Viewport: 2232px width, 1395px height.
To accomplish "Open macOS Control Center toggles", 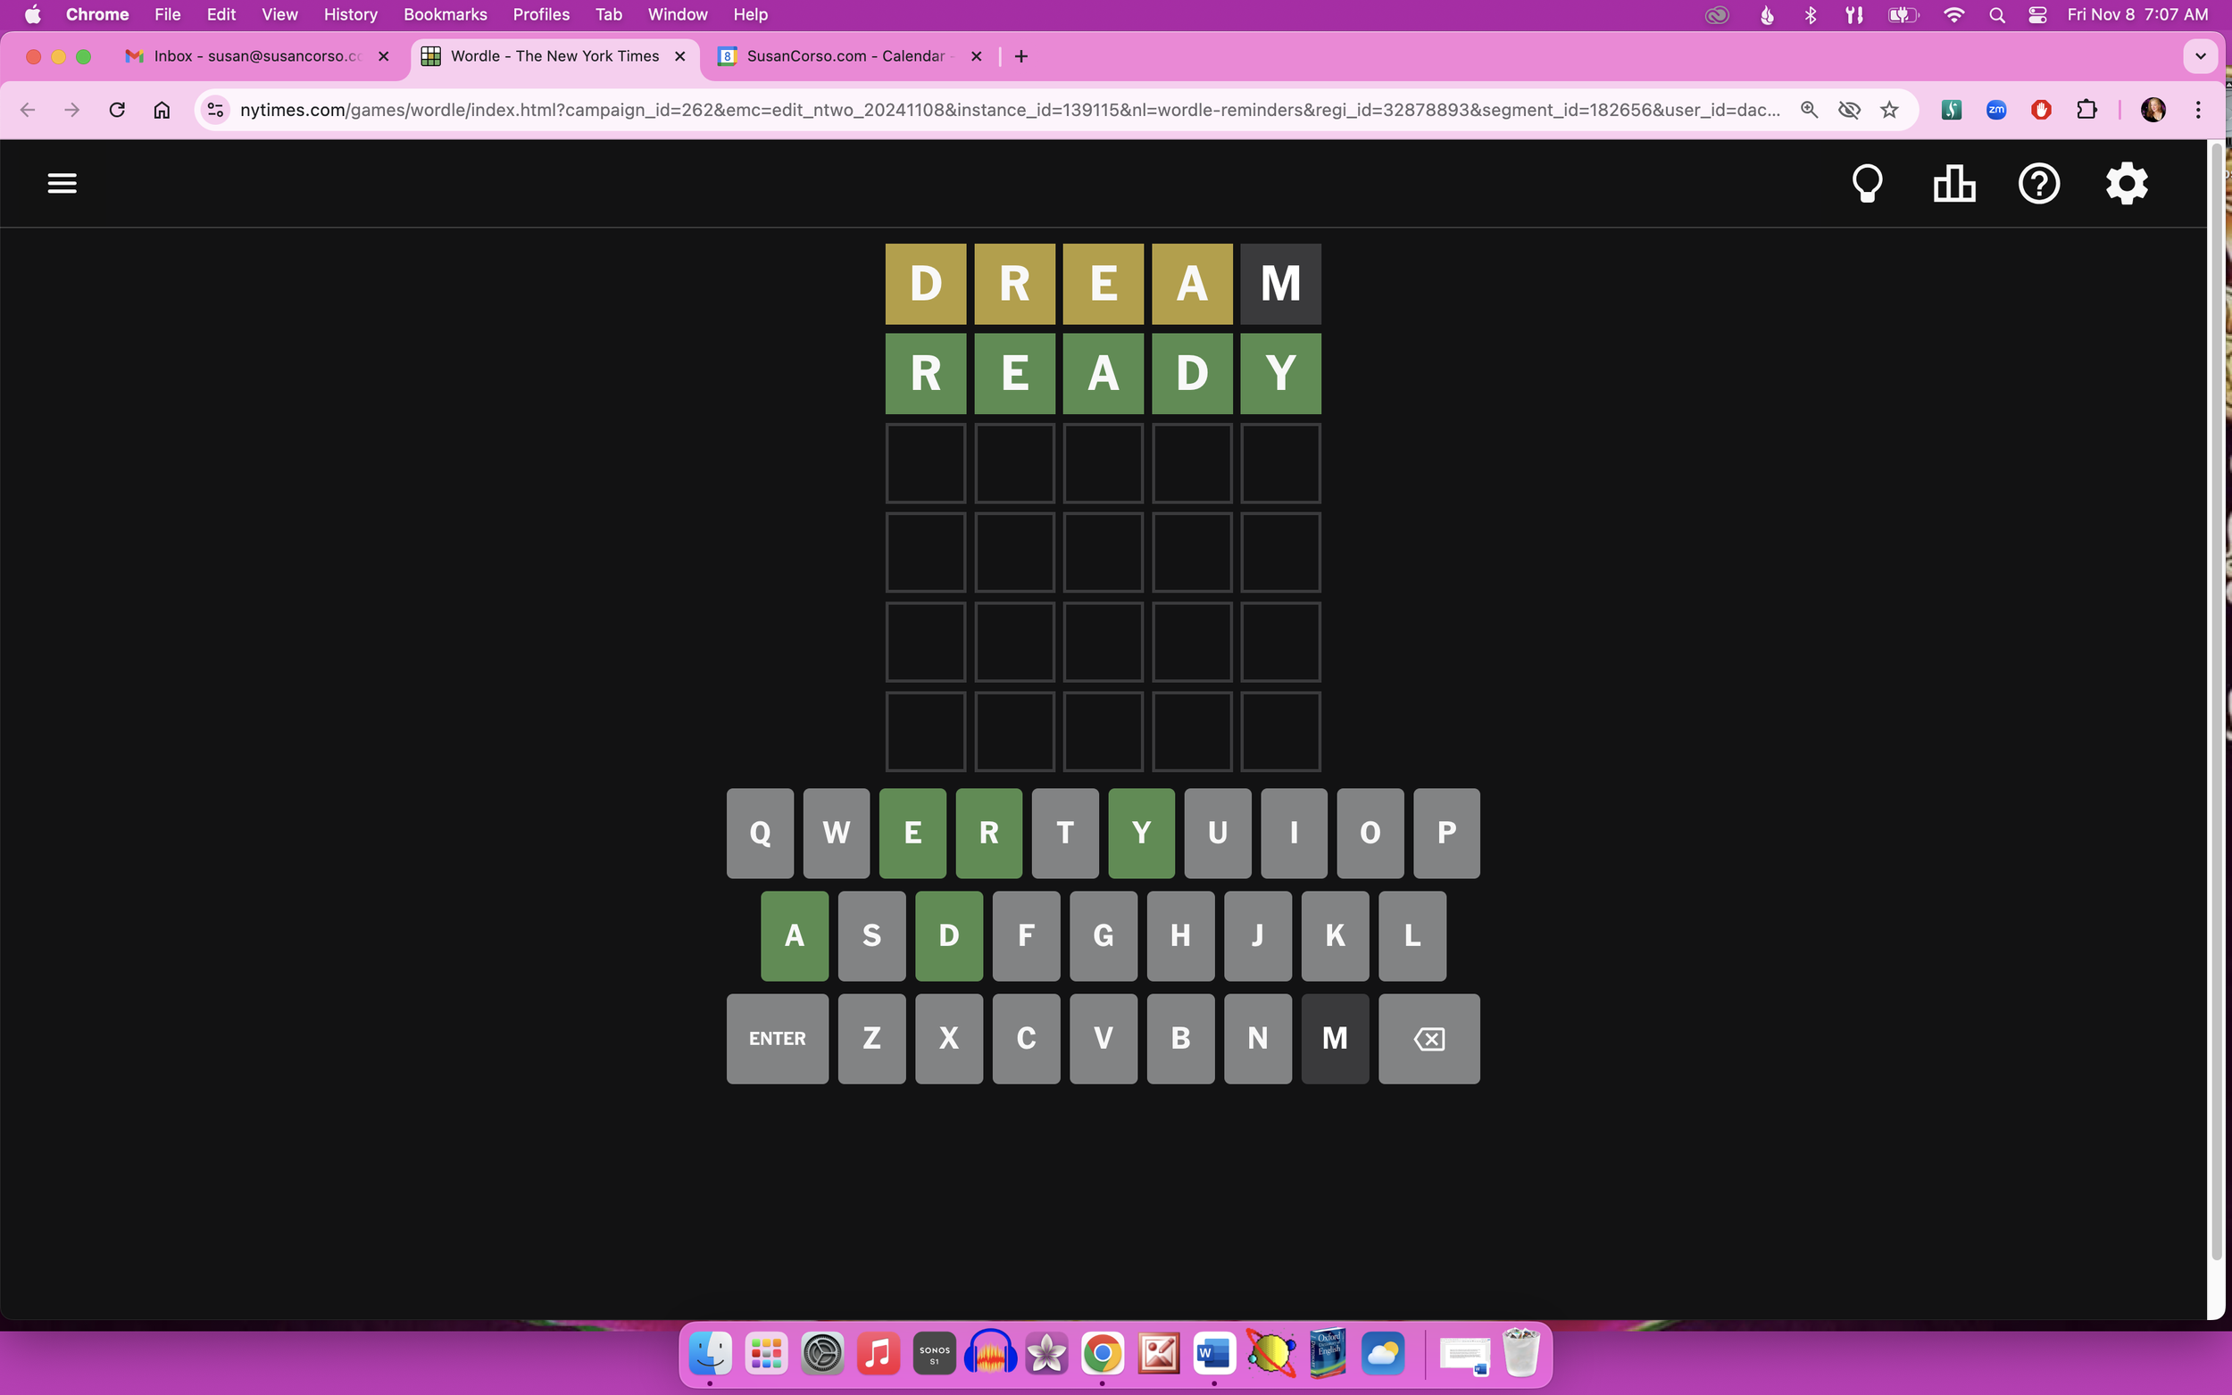I will click(x=2037, y=15).
